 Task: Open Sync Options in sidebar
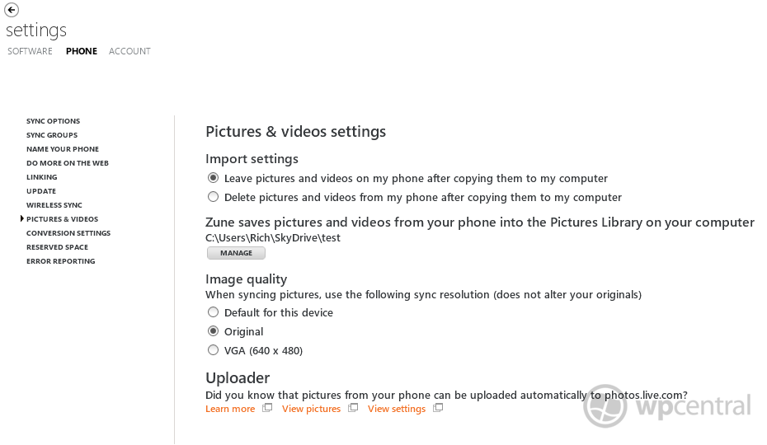[53, 121]
